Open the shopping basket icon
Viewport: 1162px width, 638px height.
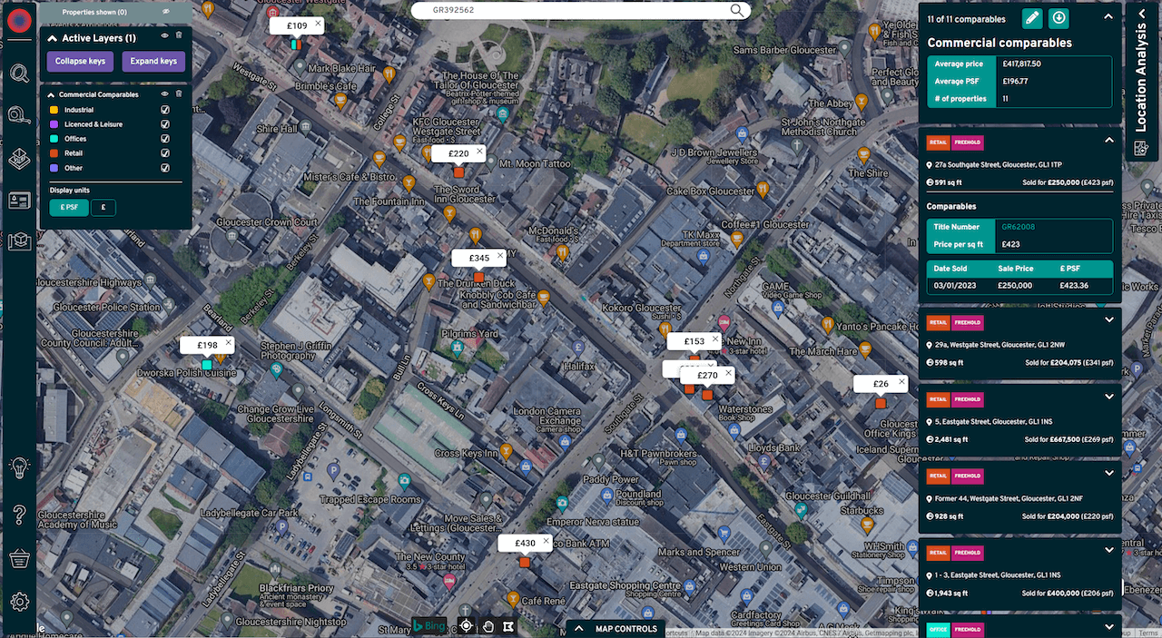tap(19, 558)
